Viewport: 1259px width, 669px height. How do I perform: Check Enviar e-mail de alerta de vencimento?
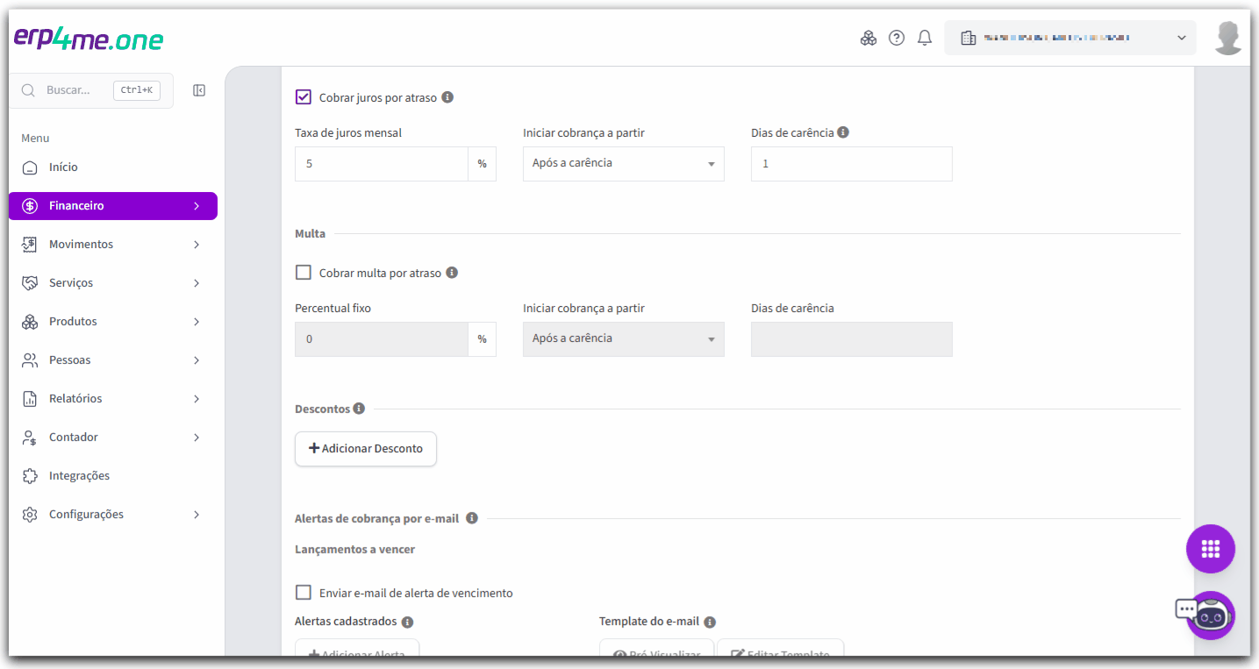coord(304,593)
